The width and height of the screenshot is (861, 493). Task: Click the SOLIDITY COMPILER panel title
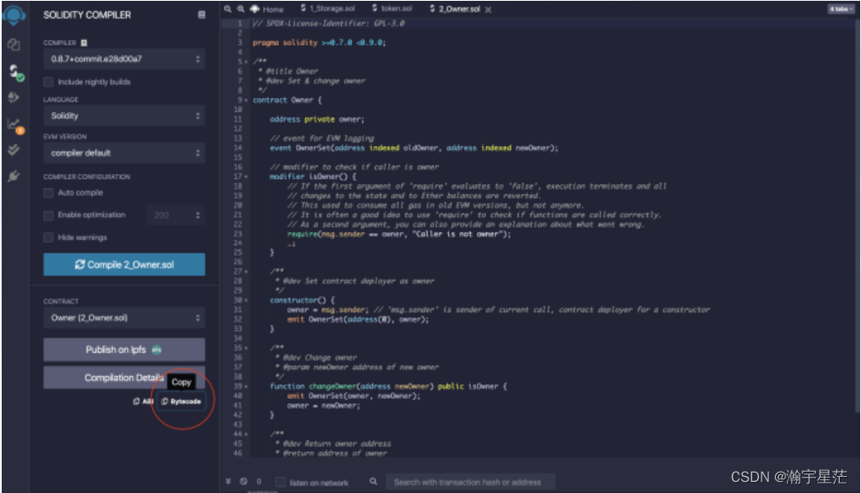[88, 14]
